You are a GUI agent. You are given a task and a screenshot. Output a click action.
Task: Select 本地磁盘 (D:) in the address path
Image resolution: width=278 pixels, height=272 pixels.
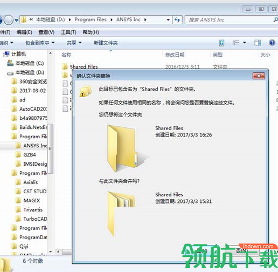pos(50,19)
